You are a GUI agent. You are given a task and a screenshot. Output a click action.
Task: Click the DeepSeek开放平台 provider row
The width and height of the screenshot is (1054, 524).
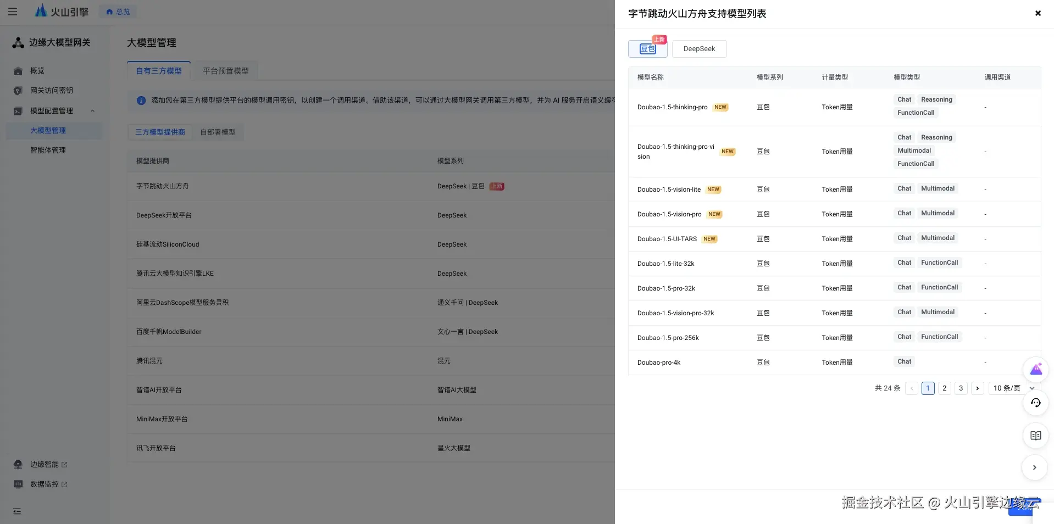click(x=371, y=215)
